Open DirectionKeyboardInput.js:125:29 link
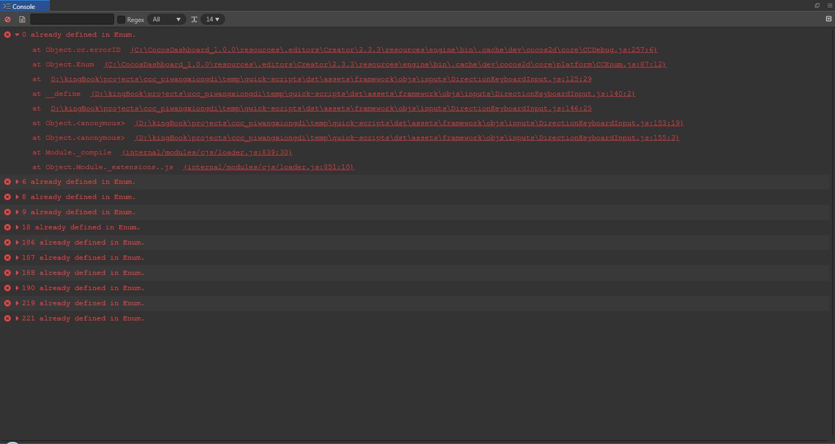Screen dimensions: 835x444 point(321,79)
